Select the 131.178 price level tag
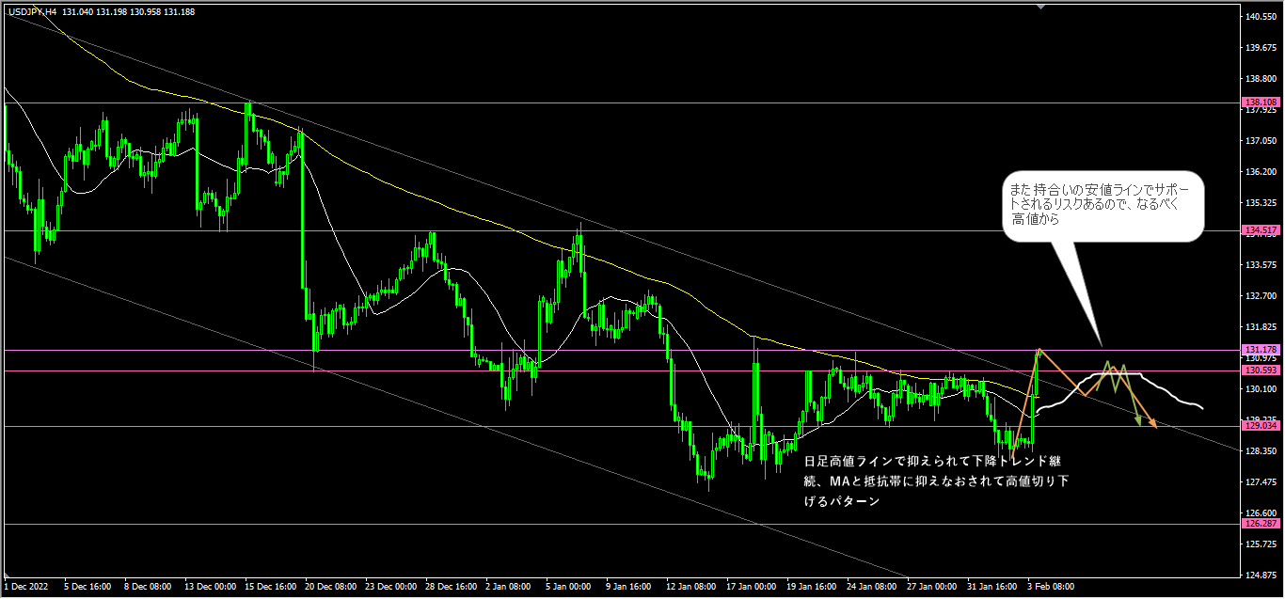Viewport: 1285px width, 599px height. (x=1259, y=350)
